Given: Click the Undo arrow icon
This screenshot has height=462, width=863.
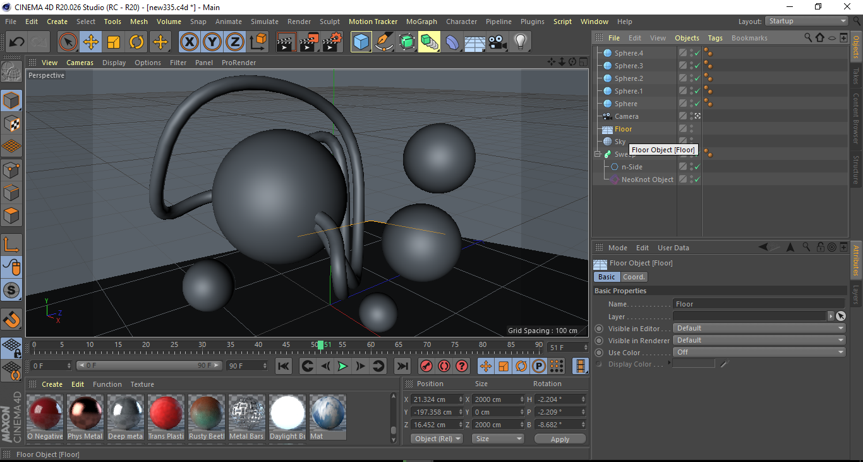Looking at the screenshot, I should click(16, 42).
